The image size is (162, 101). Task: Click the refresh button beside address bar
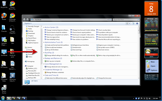click(x=110, y=19)
